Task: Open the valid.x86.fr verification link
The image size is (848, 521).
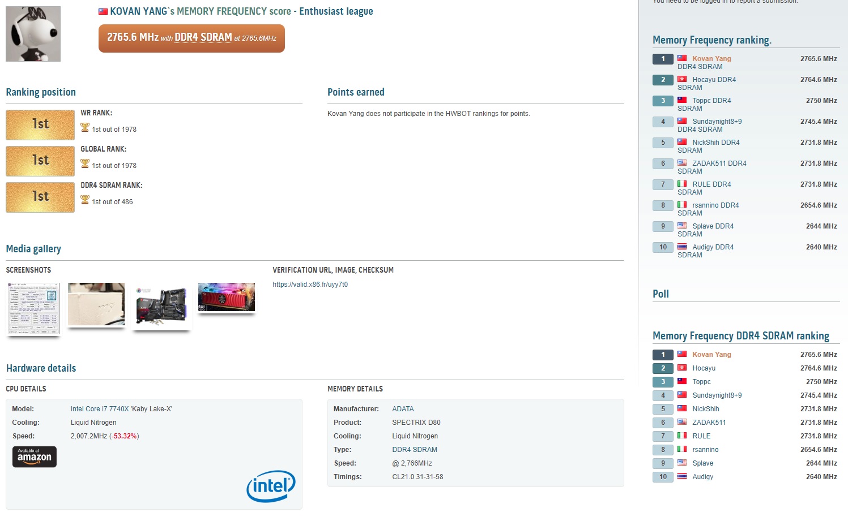Action: 310,284
